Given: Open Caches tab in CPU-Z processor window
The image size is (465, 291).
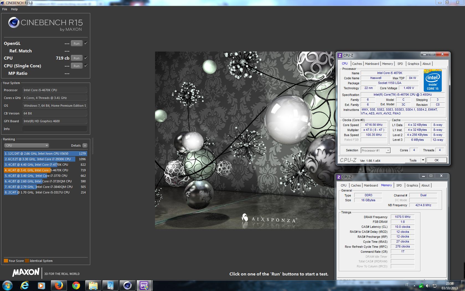Looking at the screenshot, I should [357, 64].
